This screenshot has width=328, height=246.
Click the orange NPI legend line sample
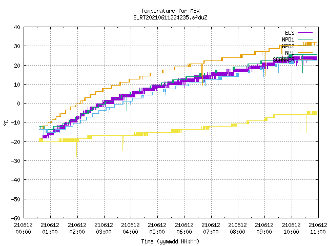[305, 53]
